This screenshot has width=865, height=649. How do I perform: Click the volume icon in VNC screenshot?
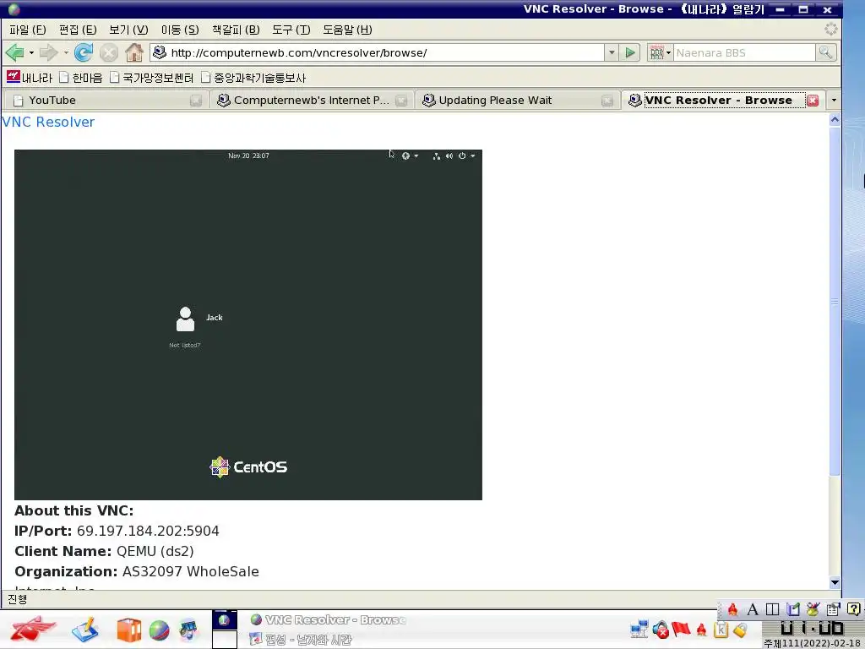coord(449,156)
